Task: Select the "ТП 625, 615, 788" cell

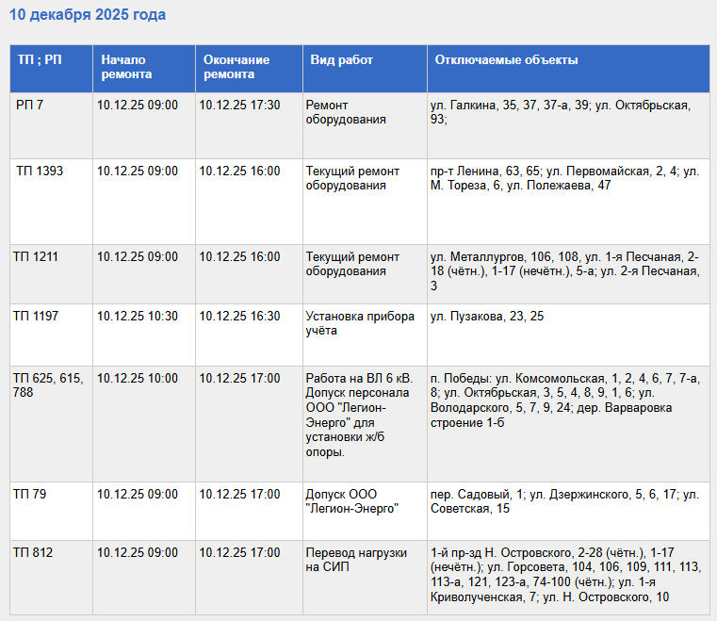Action: 49,385
